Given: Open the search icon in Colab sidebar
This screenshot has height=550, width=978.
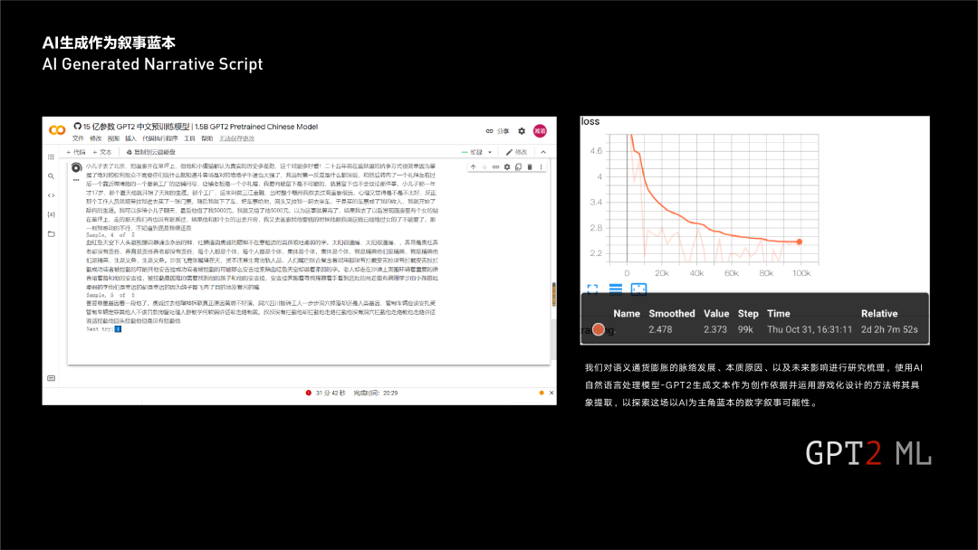Looking at the screenshot, I should (x=51, y=176).
